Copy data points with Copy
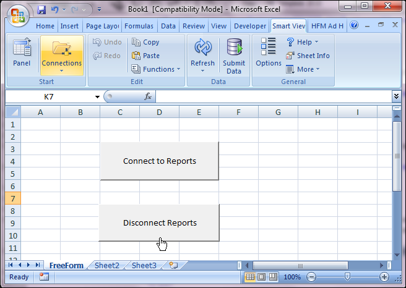The height and width of the screenshot is (288, 406). coord(145,42)
